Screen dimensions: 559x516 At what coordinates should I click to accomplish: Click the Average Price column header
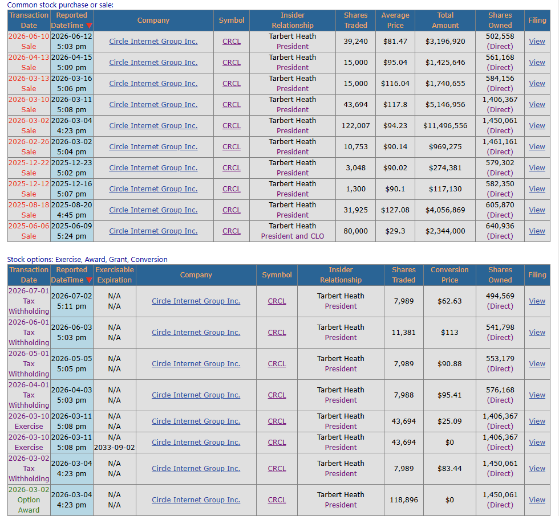click(395, 21)
